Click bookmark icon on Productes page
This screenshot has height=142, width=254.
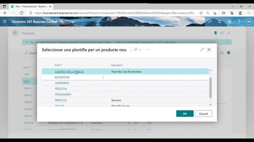pyautogui.click(x=216, y=33)
